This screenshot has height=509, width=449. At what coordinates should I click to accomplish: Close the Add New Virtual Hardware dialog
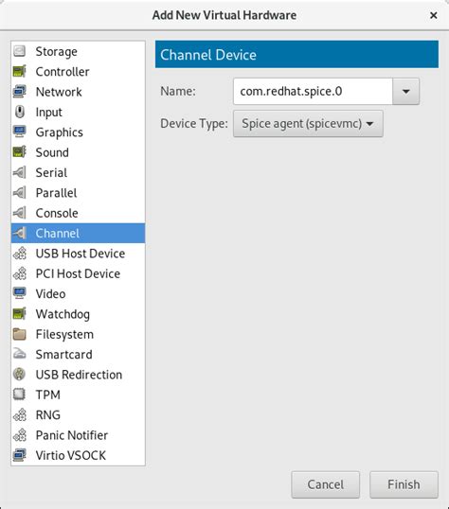pyautogui.click(x=434, y=15)
